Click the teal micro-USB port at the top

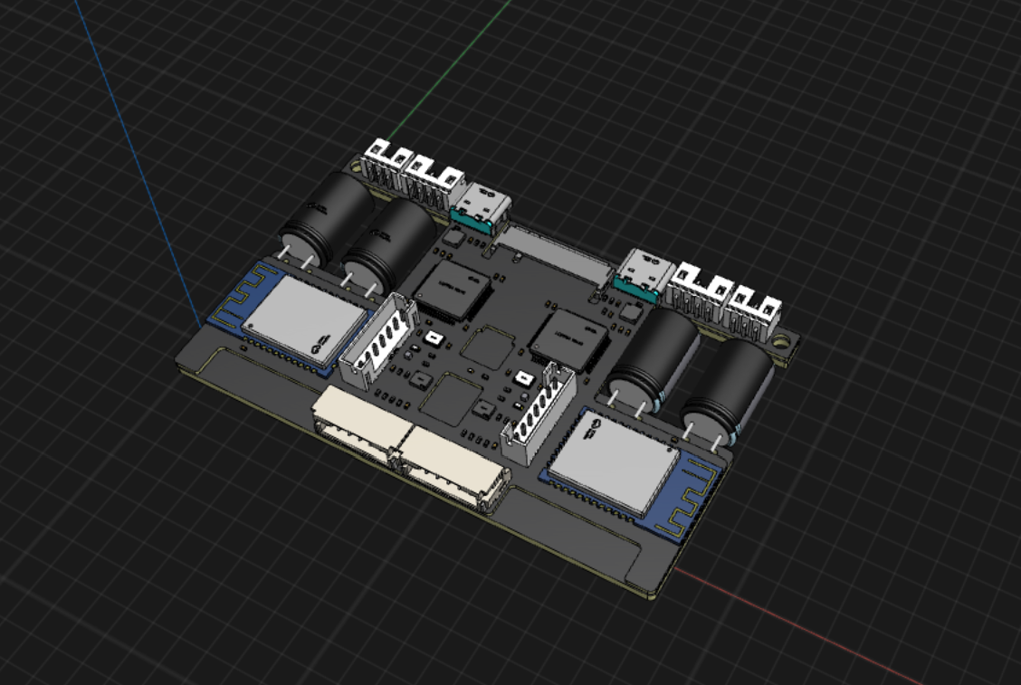click(x=474, y=213)
